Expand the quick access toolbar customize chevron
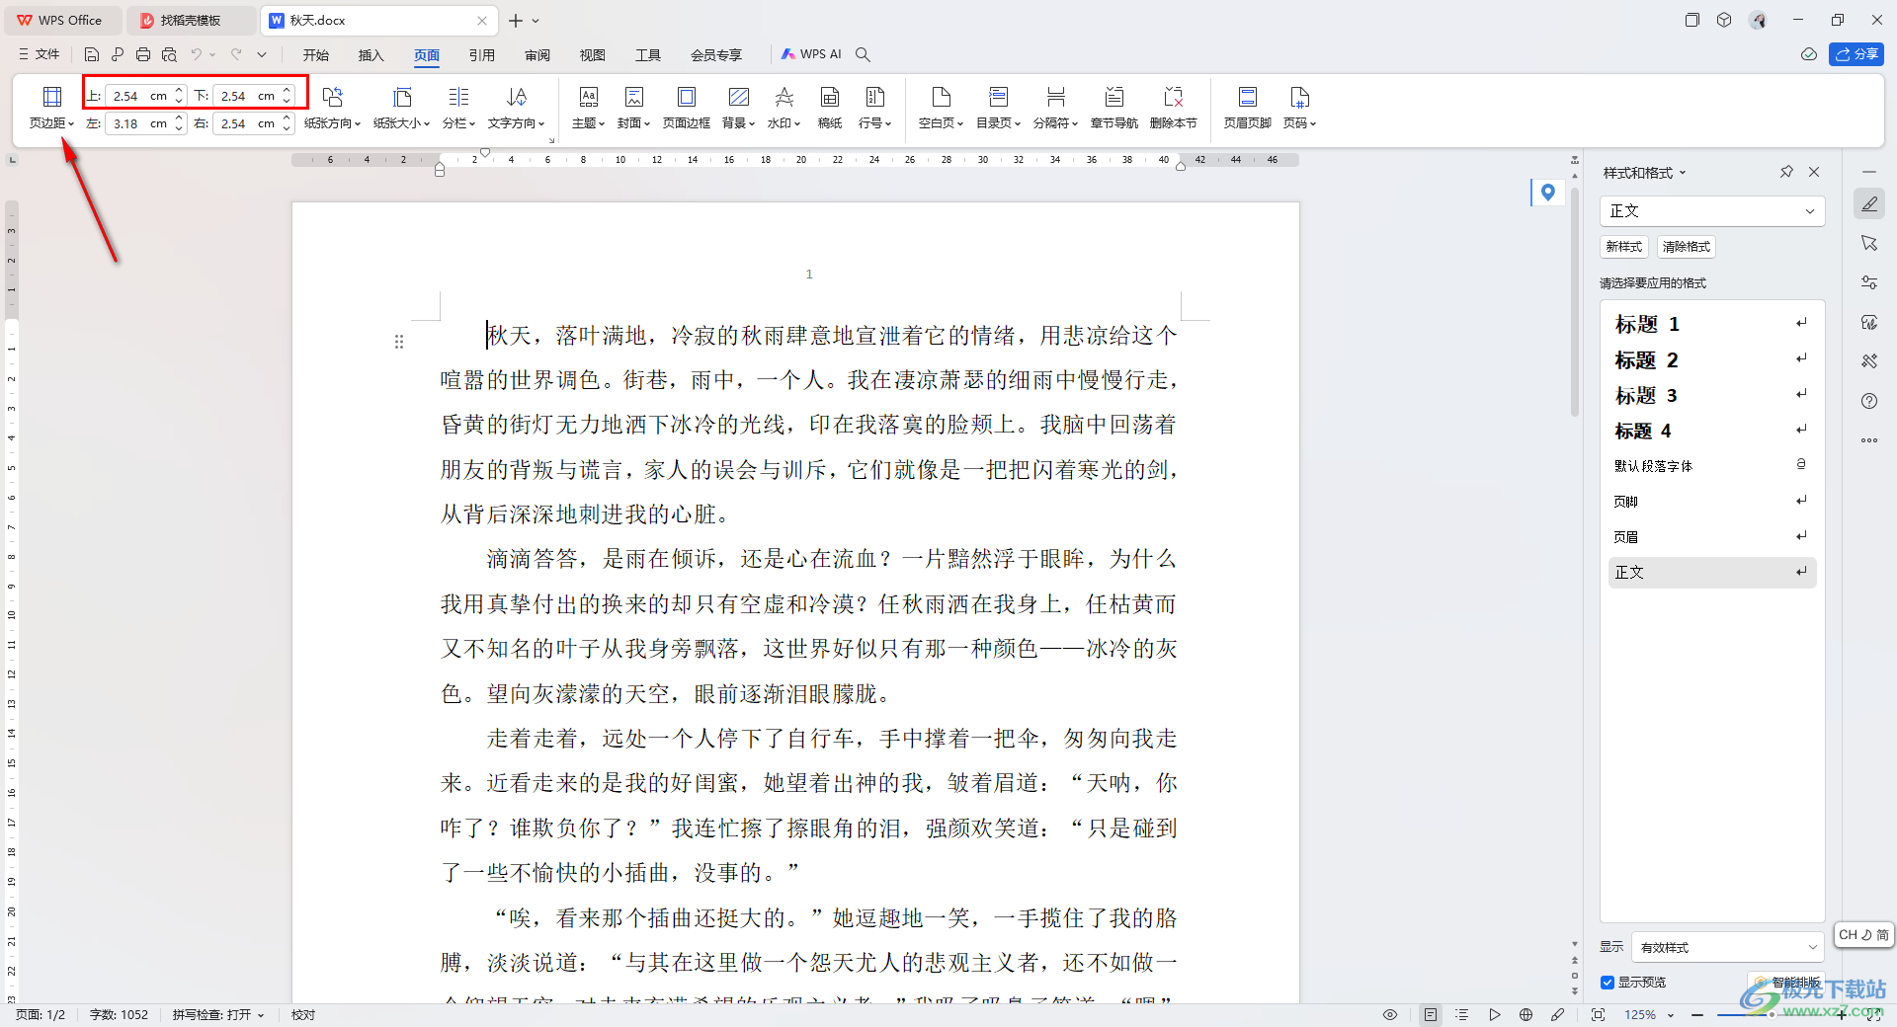This screenshot has width=1897, height=1027. 262,54
